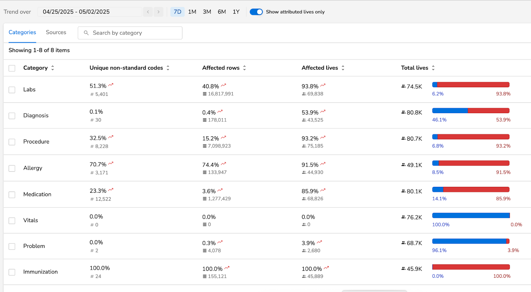The width and height of the screenshot is (531, 292).
Task: Check the Vitals row checkbox
Action: tap(12, 221)
